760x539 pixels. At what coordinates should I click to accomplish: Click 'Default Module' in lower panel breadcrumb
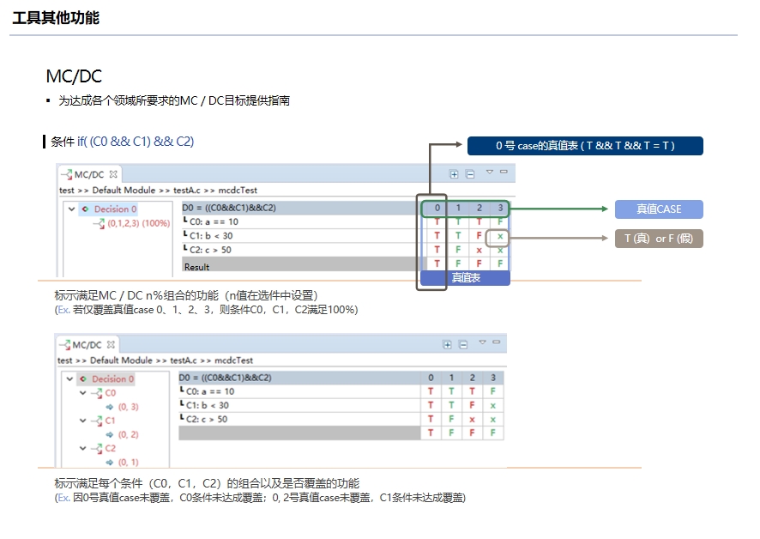click(121, 360)
